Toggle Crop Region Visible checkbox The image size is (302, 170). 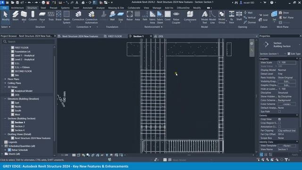pos(279,123)
